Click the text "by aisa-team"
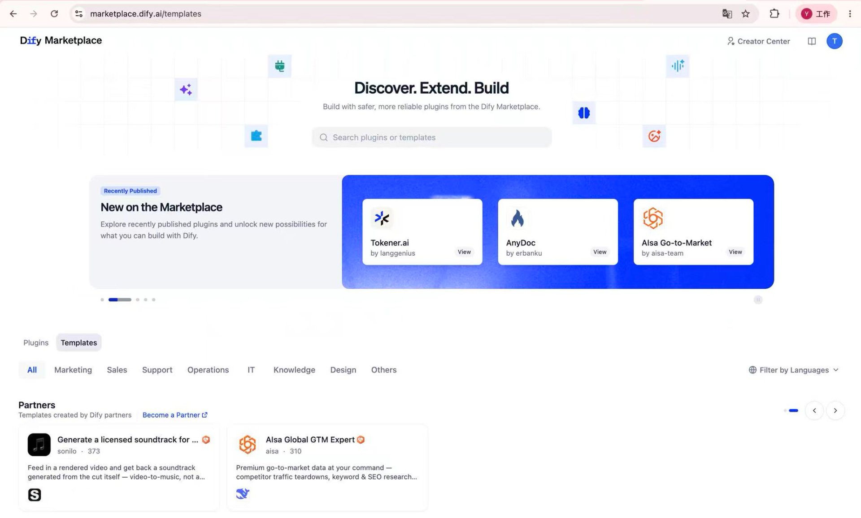861x518 pixels. tap(662, 253)
